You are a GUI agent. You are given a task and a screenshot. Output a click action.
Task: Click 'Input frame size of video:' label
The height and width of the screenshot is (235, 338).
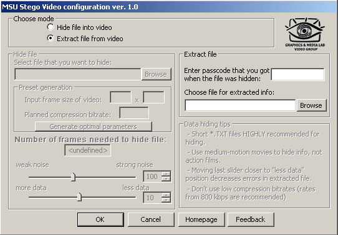click(63, 100)
